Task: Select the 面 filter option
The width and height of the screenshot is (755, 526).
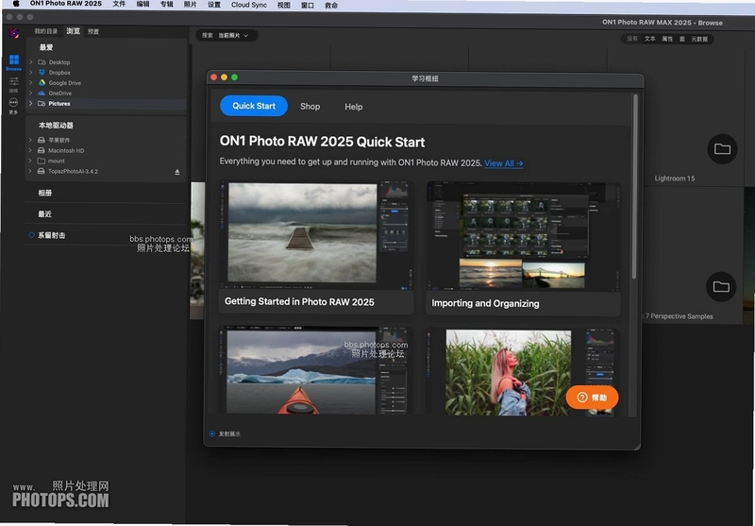Action: coord(682,39)
